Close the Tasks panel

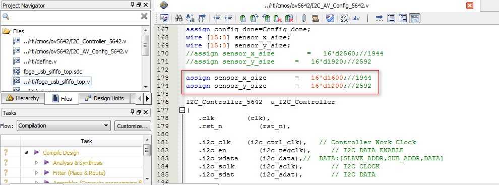coord(146,112)
